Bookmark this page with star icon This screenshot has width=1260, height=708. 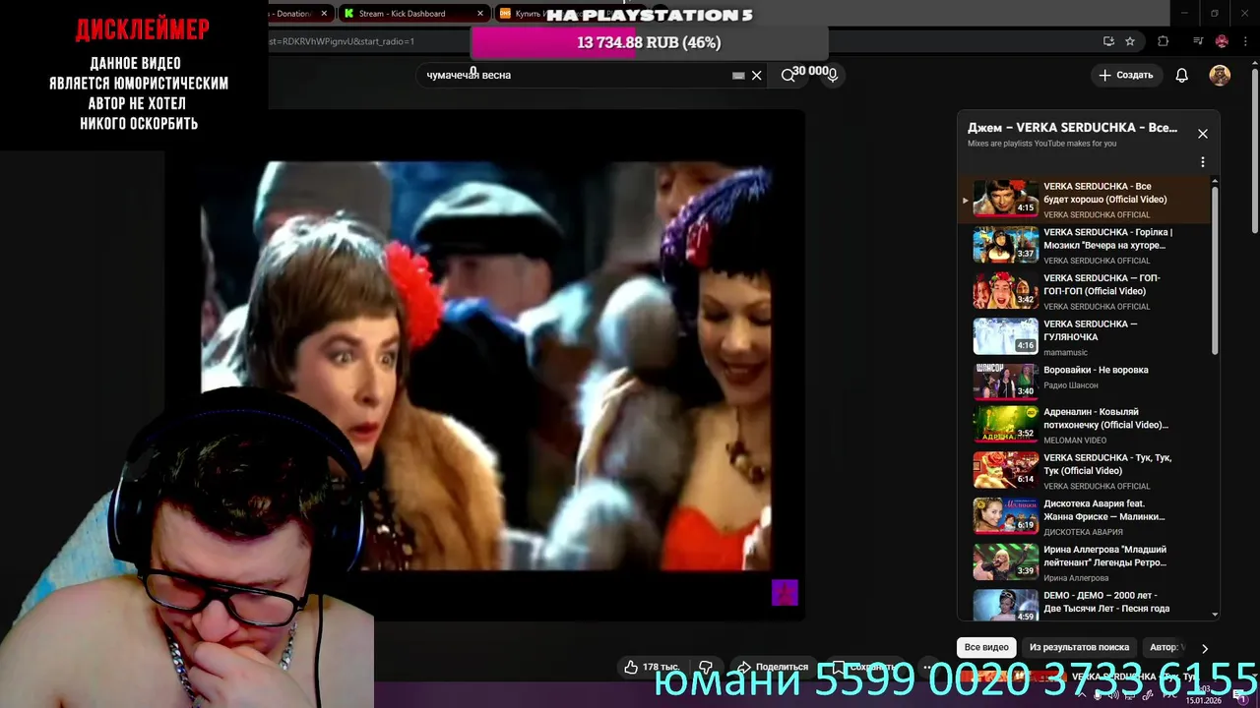1130,41
